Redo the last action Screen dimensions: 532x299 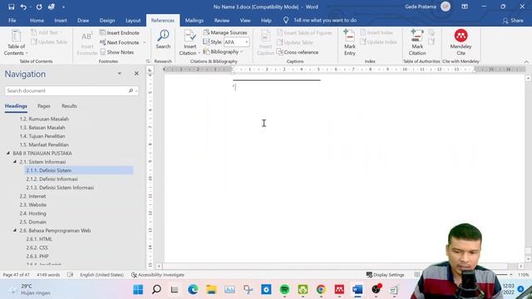(39, 7)
